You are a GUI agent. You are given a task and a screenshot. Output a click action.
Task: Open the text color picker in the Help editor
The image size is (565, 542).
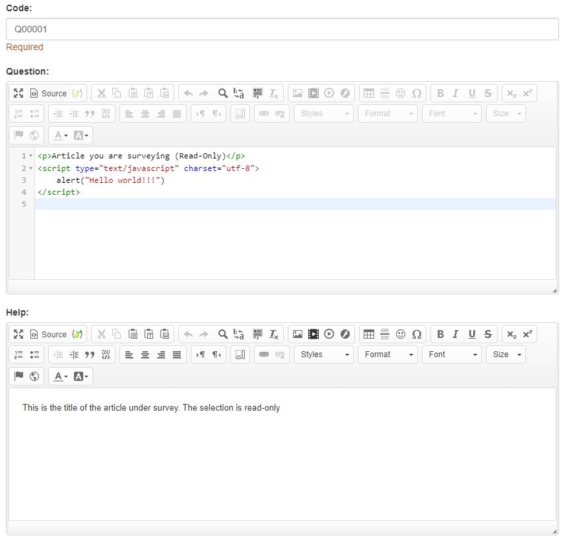pos(61,376)
